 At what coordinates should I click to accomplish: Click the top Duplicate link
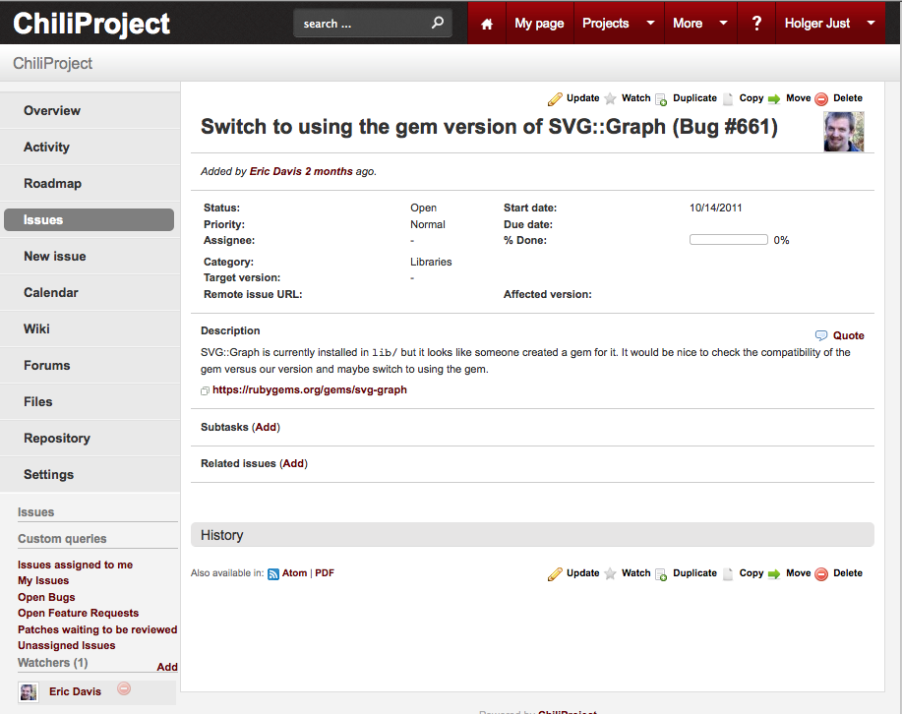tap(694, 97)
